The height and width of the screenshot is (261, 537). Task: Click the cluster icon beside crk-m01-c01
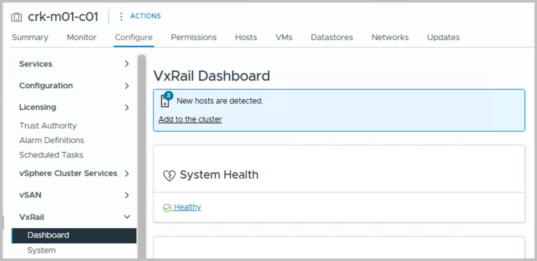(17, 17)
